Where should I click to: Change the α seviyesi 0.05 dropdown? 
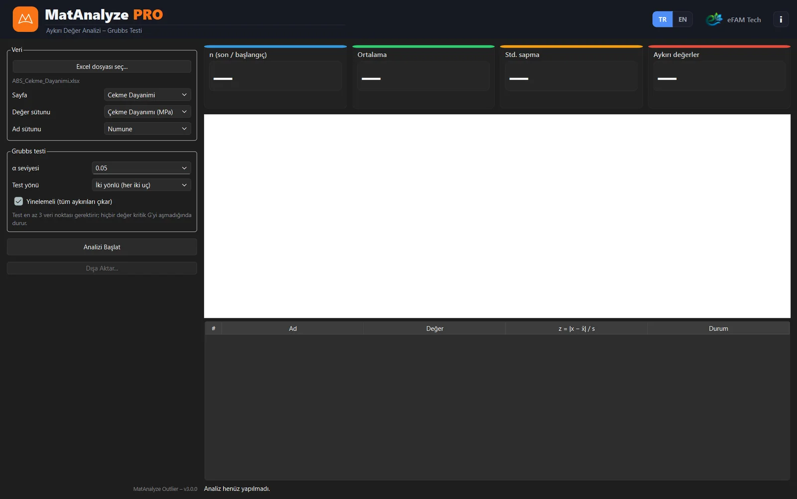[x=141, y=168]
